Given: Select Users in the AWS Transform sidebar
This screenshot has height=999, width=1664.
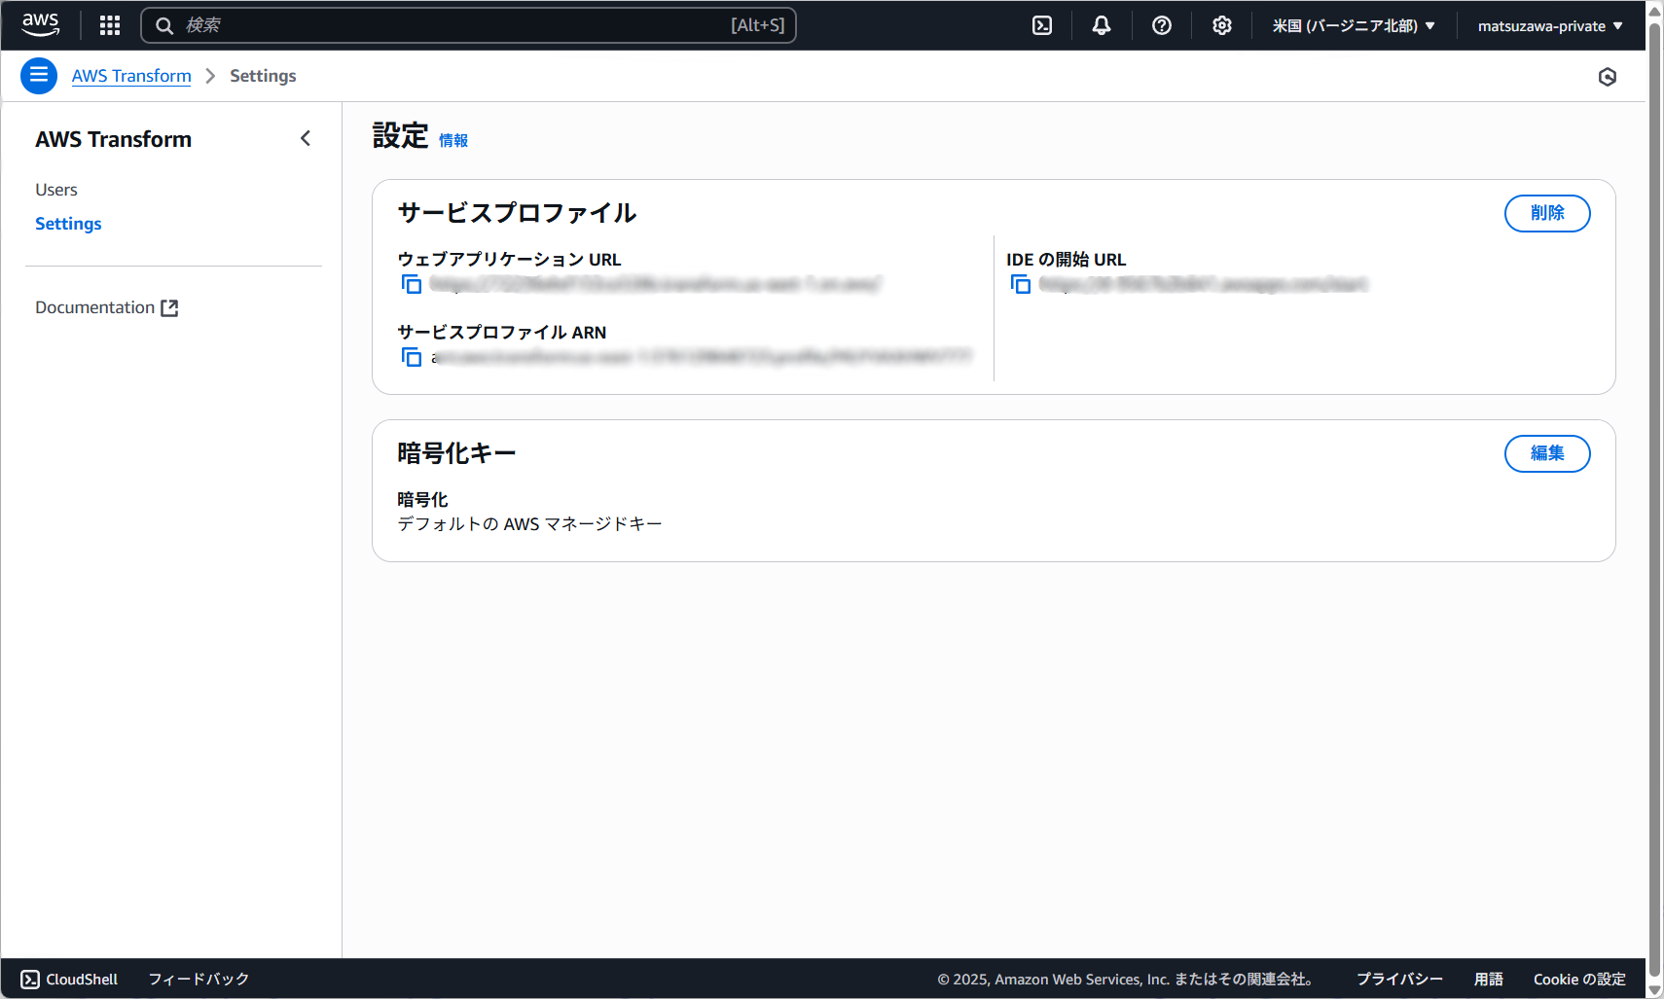Looking at the screenshot, I should click(x=55, y=189).
